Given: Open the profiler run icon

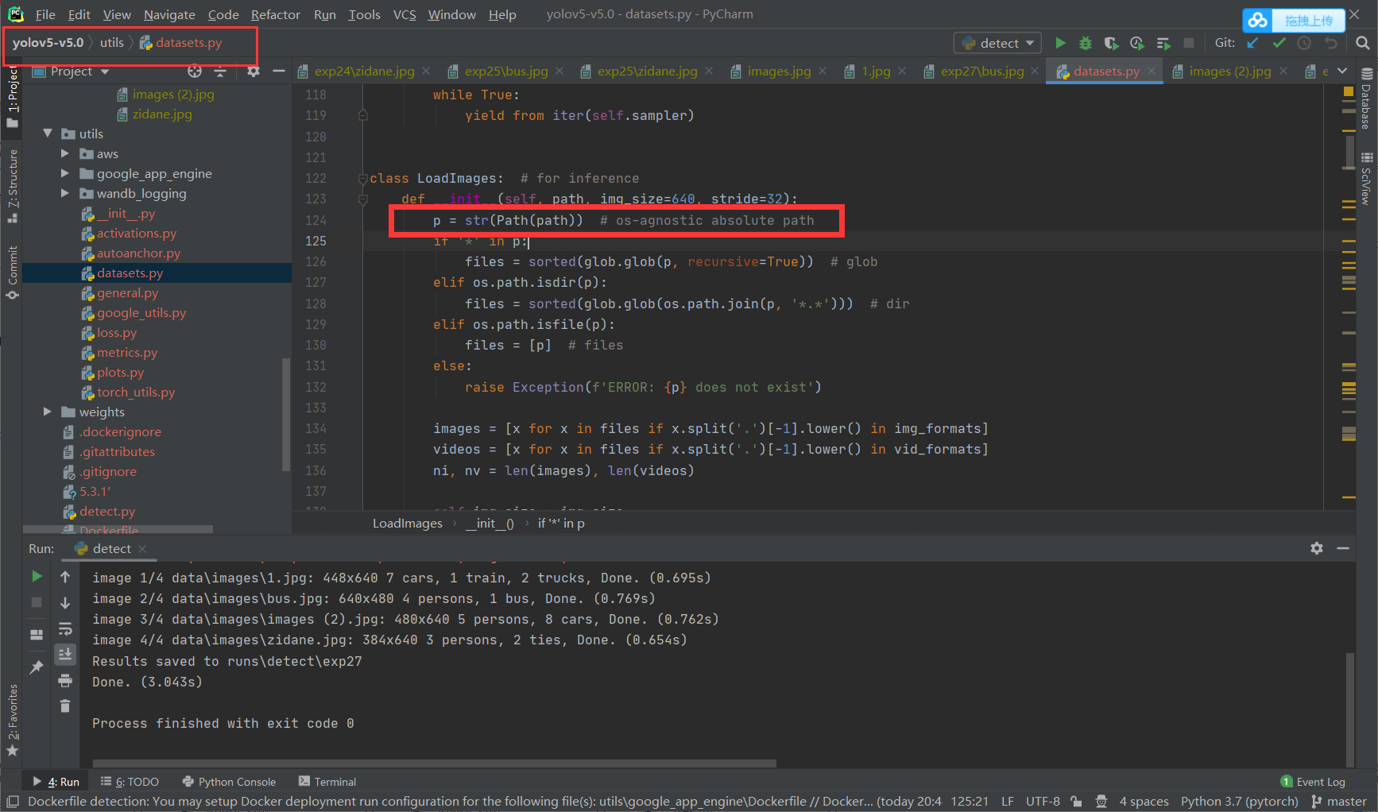Looking at the screenshot, I should tap(1137, 43).
